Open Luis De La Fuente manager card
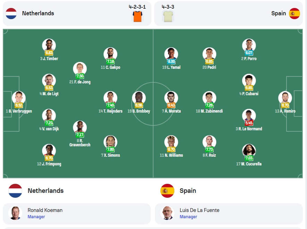Viewport: 307px width, 229px height. tap(229, 214)
